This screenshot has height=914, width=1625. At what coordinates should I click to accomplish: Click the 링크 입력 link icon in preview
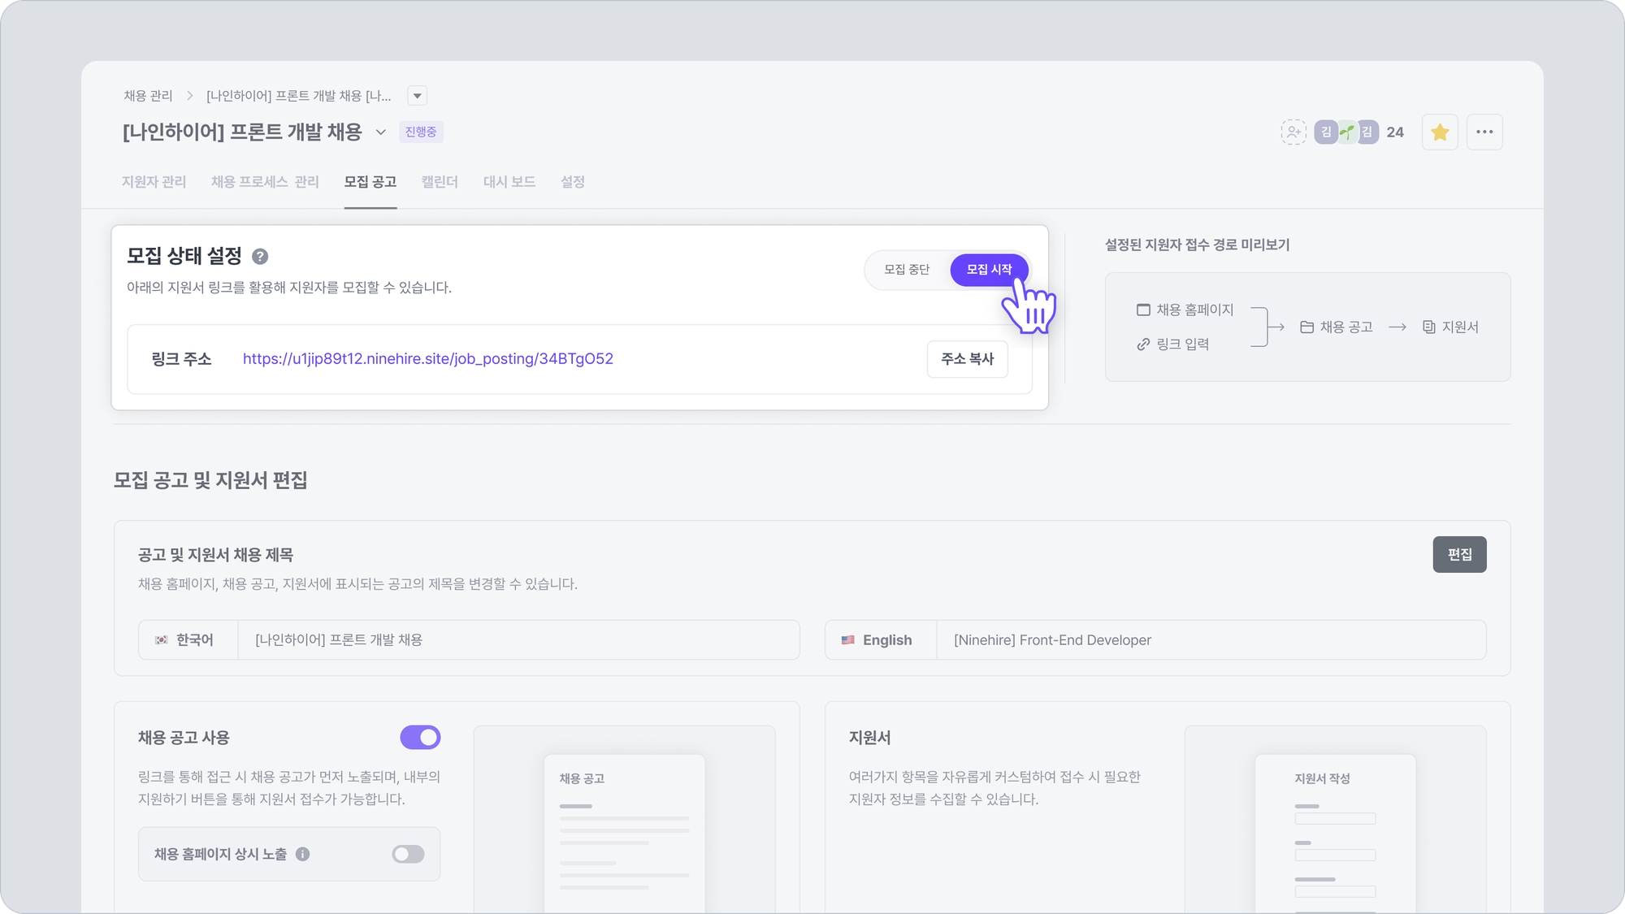coord(1143,344)
